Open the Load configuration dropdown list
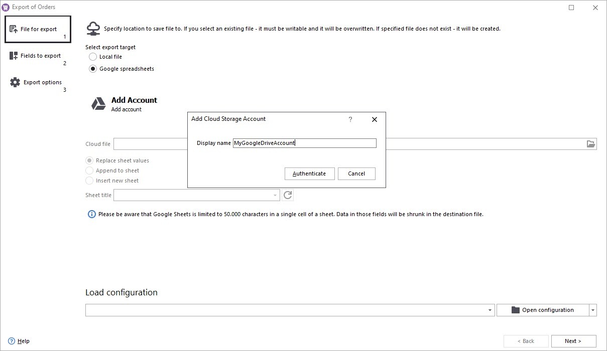Screen dimensions: 607x351 [x=490, y=310]
